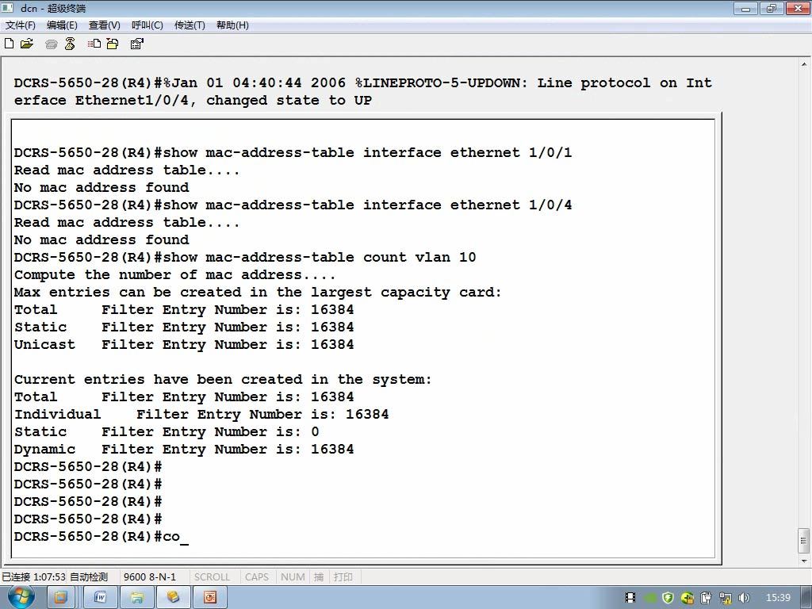This screenshot has height=609, width=812.
Task: Click the film strip tray icon
Action: click(x=630, y=598)
